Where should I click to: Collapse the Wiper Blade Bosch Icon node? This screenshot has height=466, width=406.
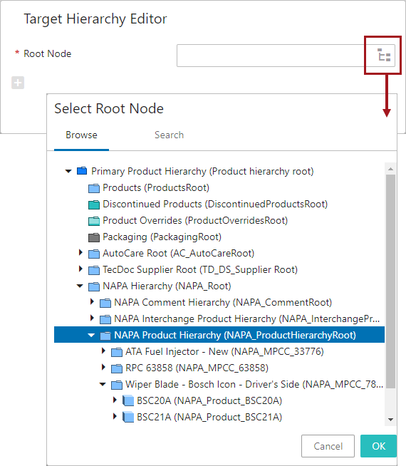(103, 384)
